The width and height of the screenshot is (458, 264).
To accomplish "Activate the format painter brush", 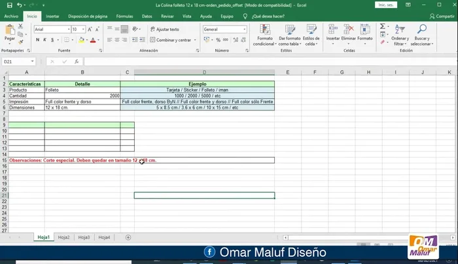I will pos(20,42).
